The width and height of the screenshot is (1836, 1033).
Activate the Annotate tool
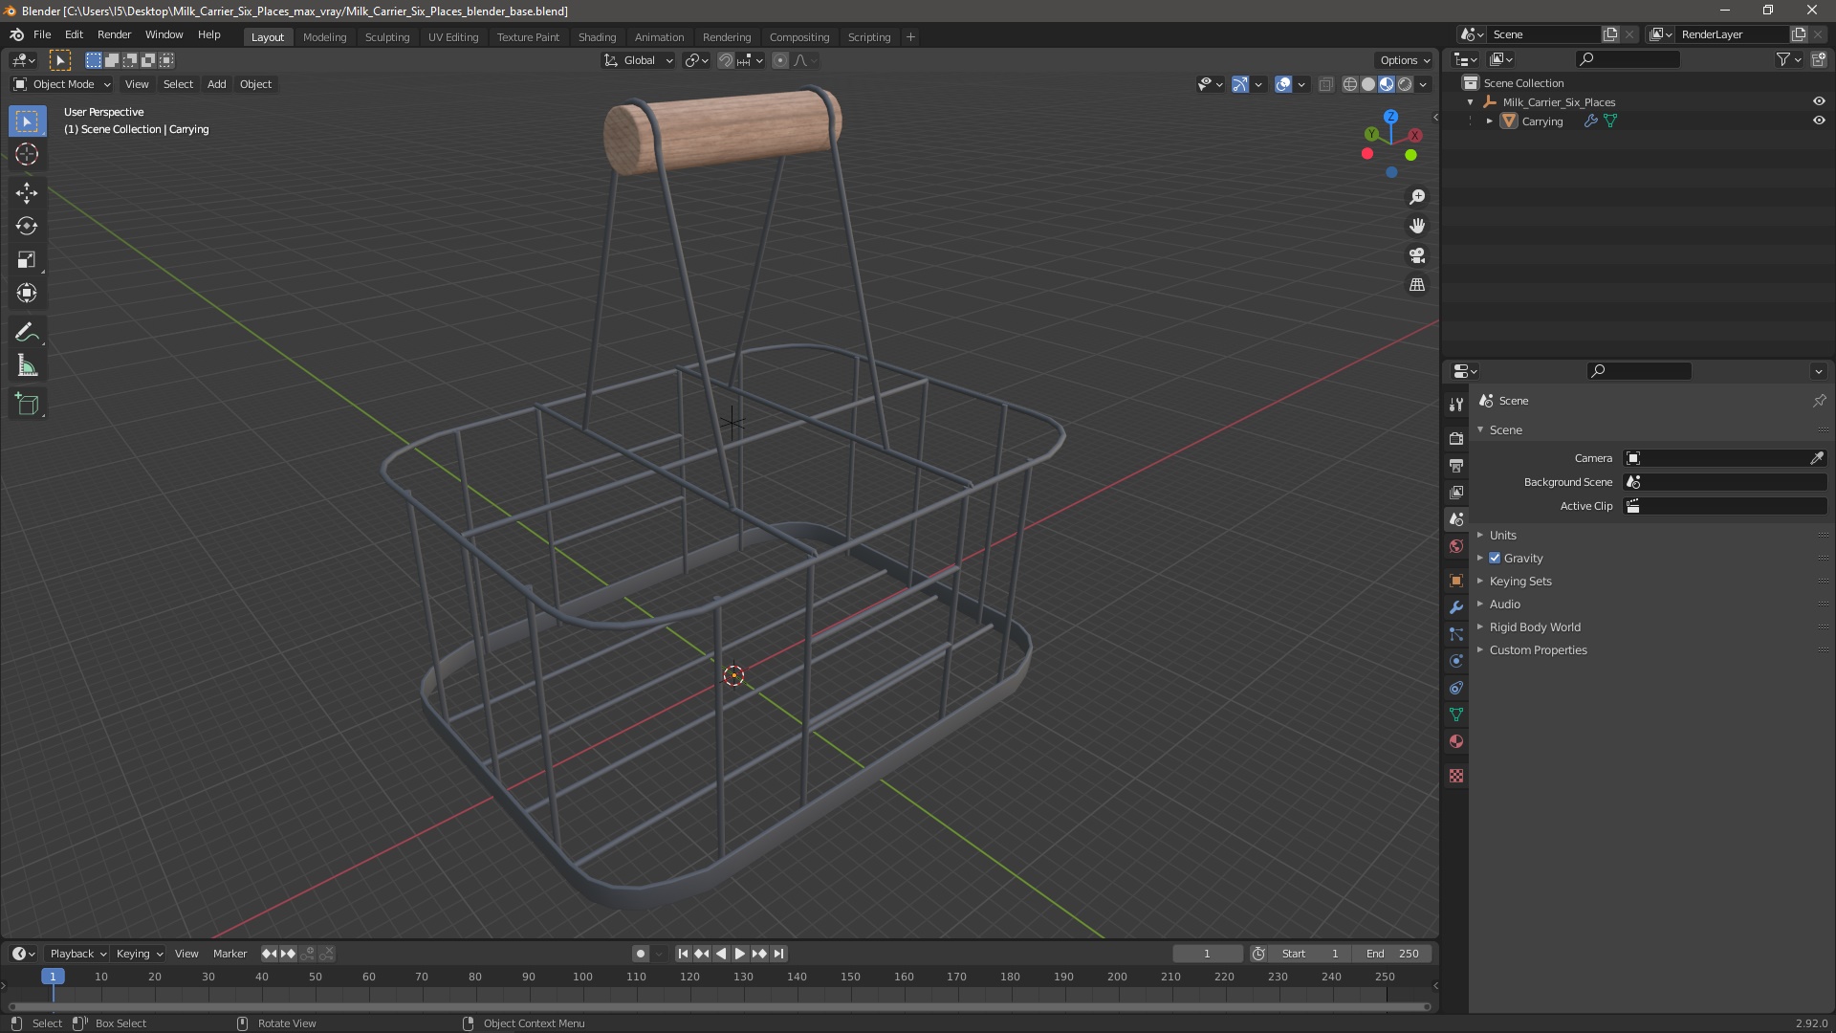pyautogui.click(x=26, y=332)
